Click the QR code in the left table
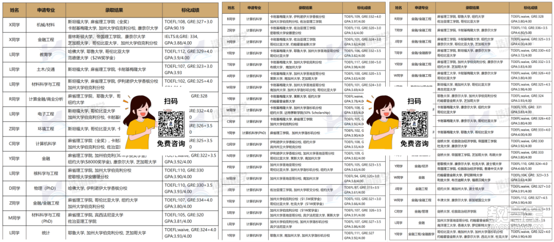This screenshot has width=554, height=242. click(x=171, y=123)
